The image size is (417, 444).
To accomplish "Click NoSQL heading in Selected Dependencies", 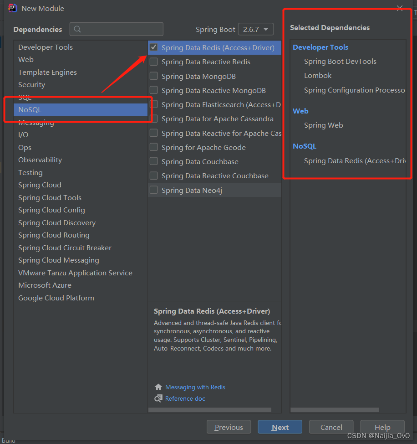I will tap(305, 146).
